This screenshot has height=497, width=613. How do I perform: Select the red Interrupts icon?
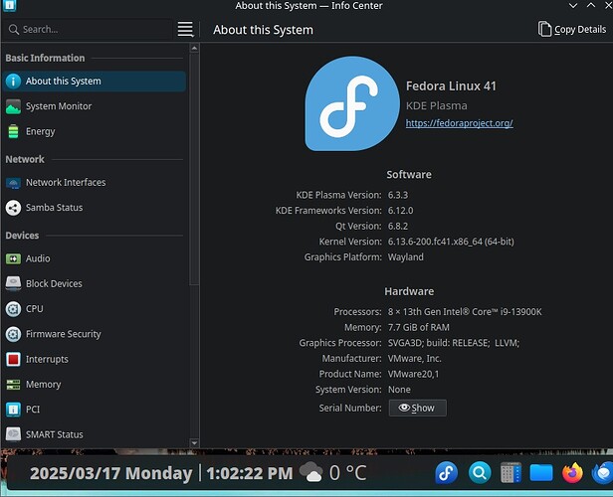tap(13, 359)
